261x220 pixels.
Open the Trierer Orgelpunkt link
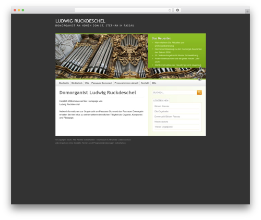click(163, 127)
